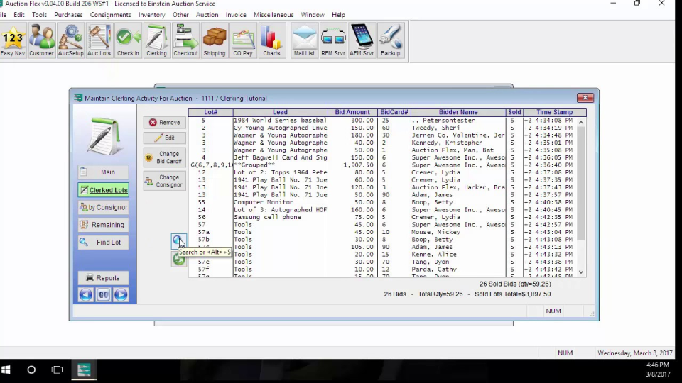Open the Consignments menu
The height and width of the screenshot is (383, 682).
point(110,15)
